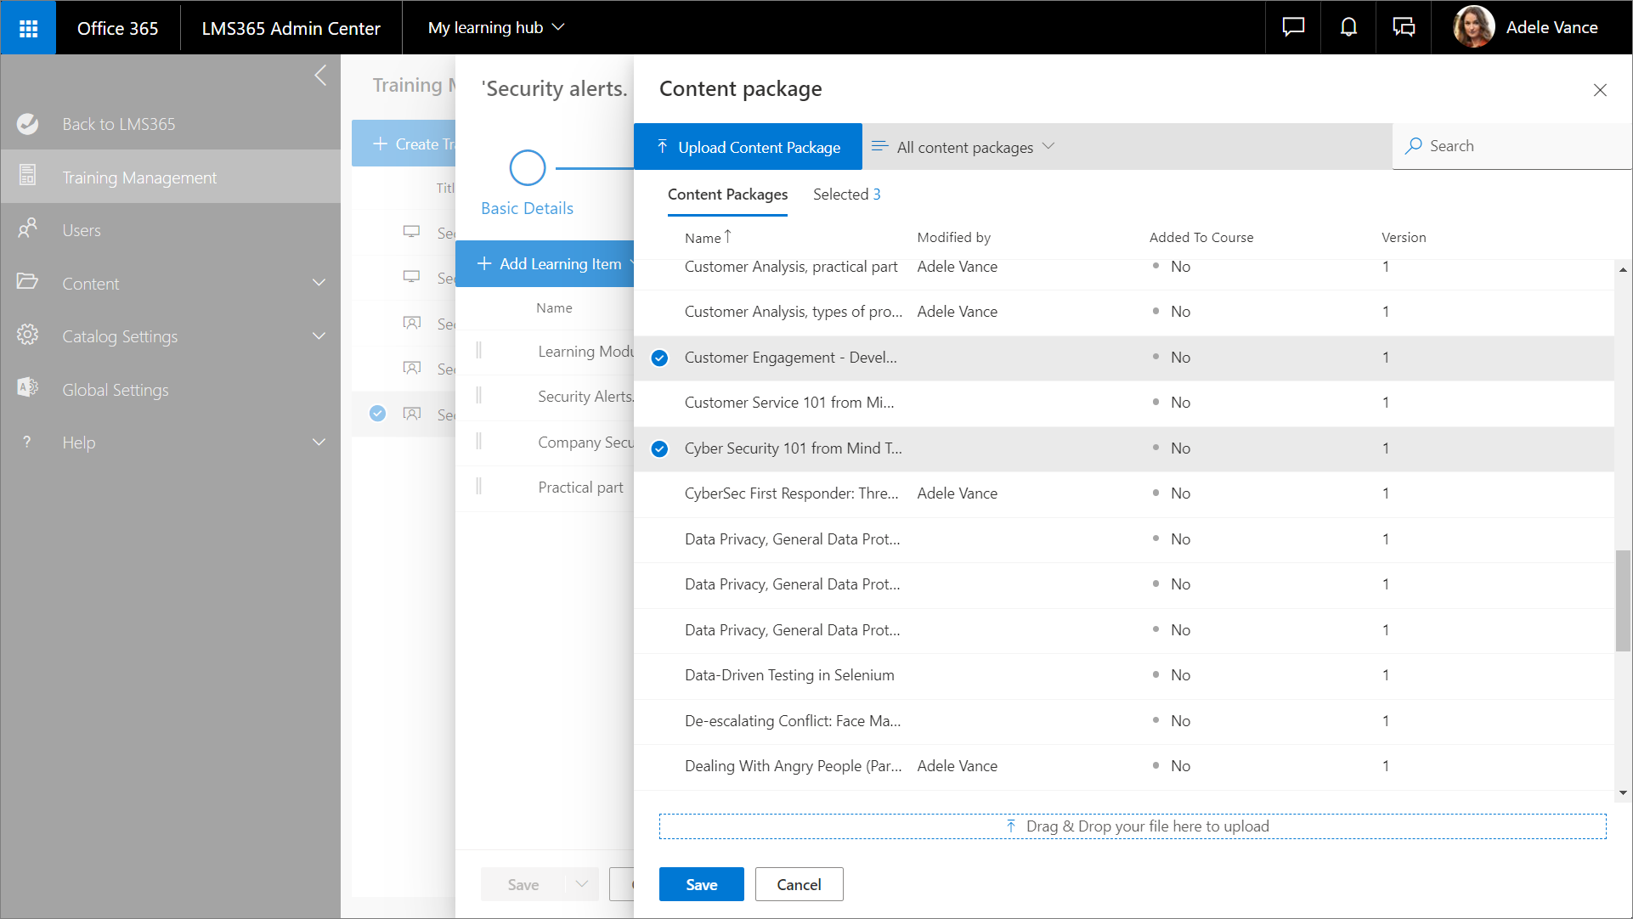Open the chat message icon in header
The height and width of the screenshot is (919, 1633).
[1292, 28]
